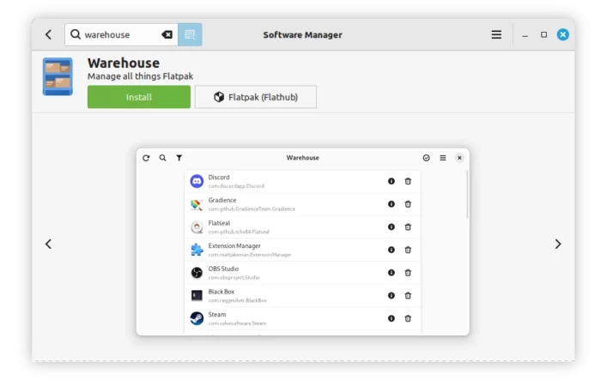Screen dimensions: 601x387
Task: Select the Flatseal row text
Action: point(239,227)
